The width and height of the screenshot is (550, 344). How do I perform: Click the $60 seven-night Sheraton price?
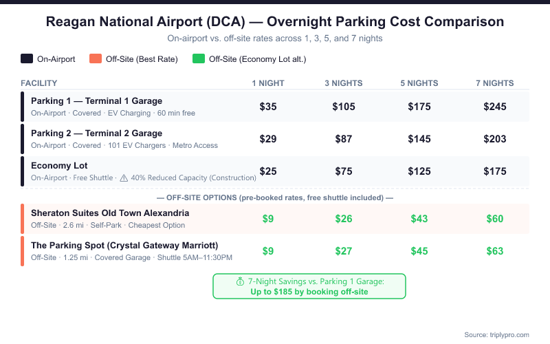[x=494, y=219]
